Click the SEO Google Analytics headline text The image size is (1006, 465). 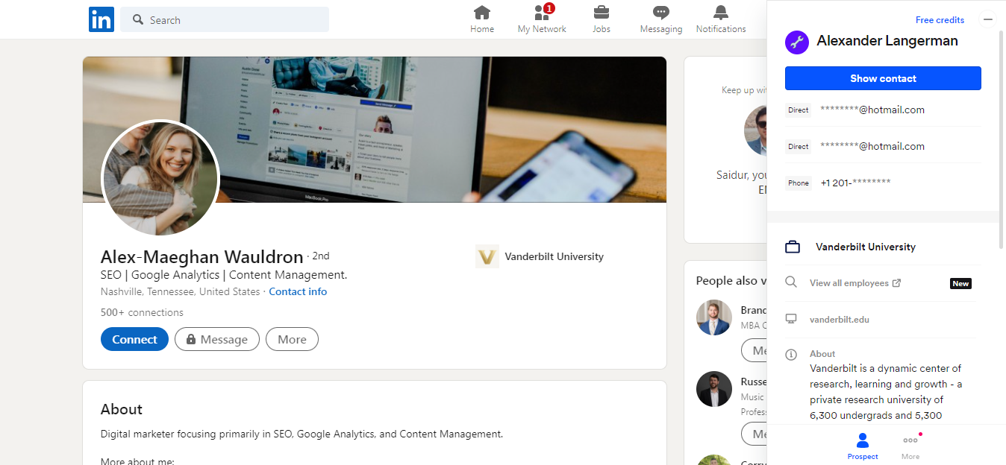tap(224, 275)
